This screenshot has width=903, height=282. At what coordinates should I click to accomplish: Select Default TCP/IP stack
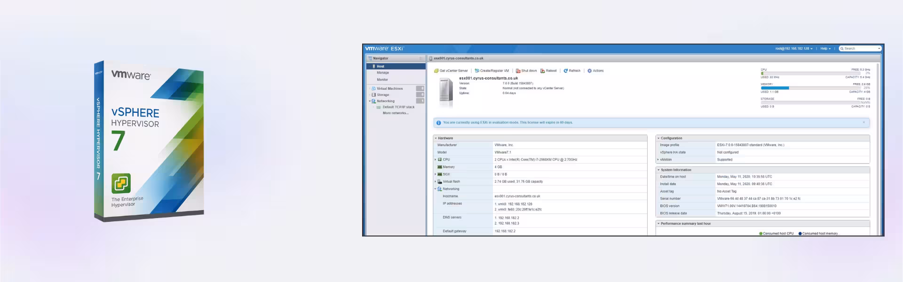[398, 107]
